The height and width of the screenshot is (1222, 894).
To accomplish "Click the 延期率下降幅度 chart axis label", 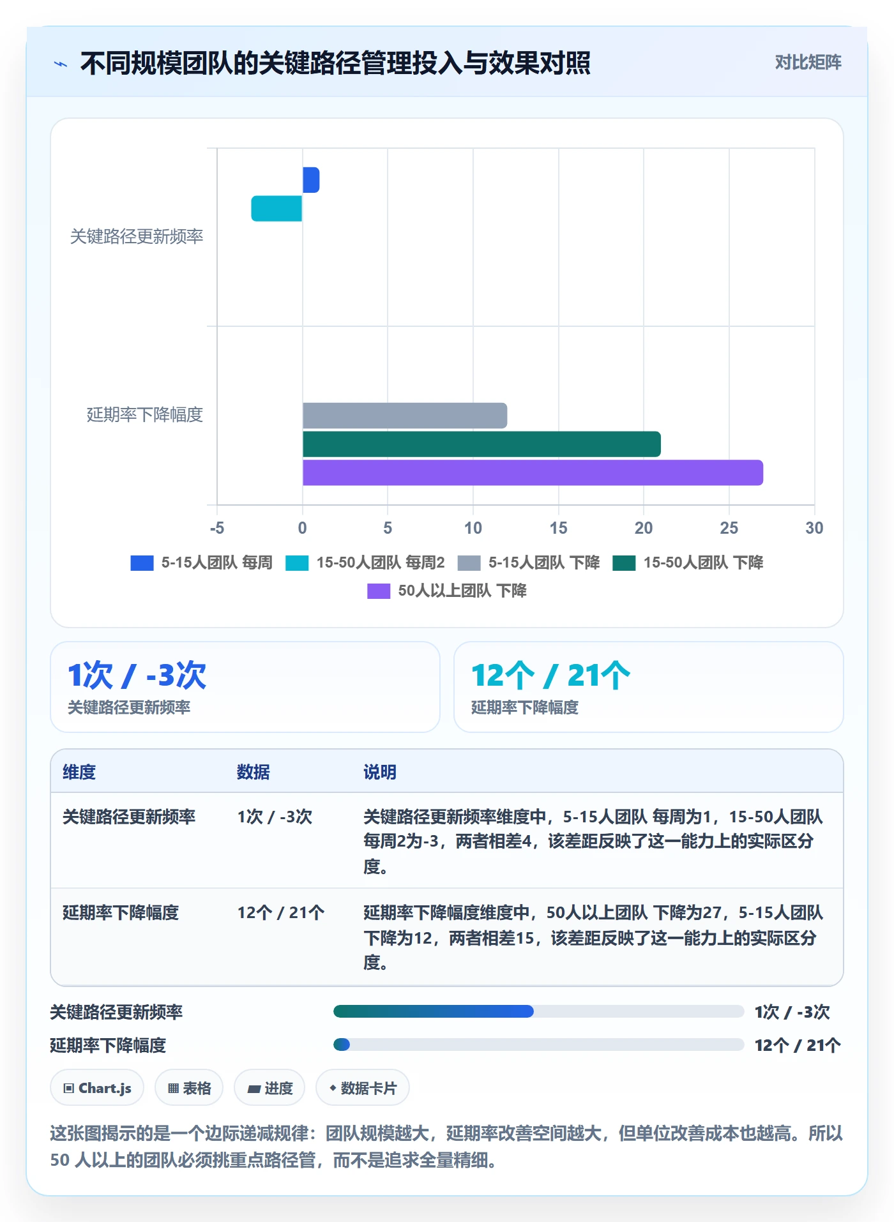I will [x=145, y=415].
